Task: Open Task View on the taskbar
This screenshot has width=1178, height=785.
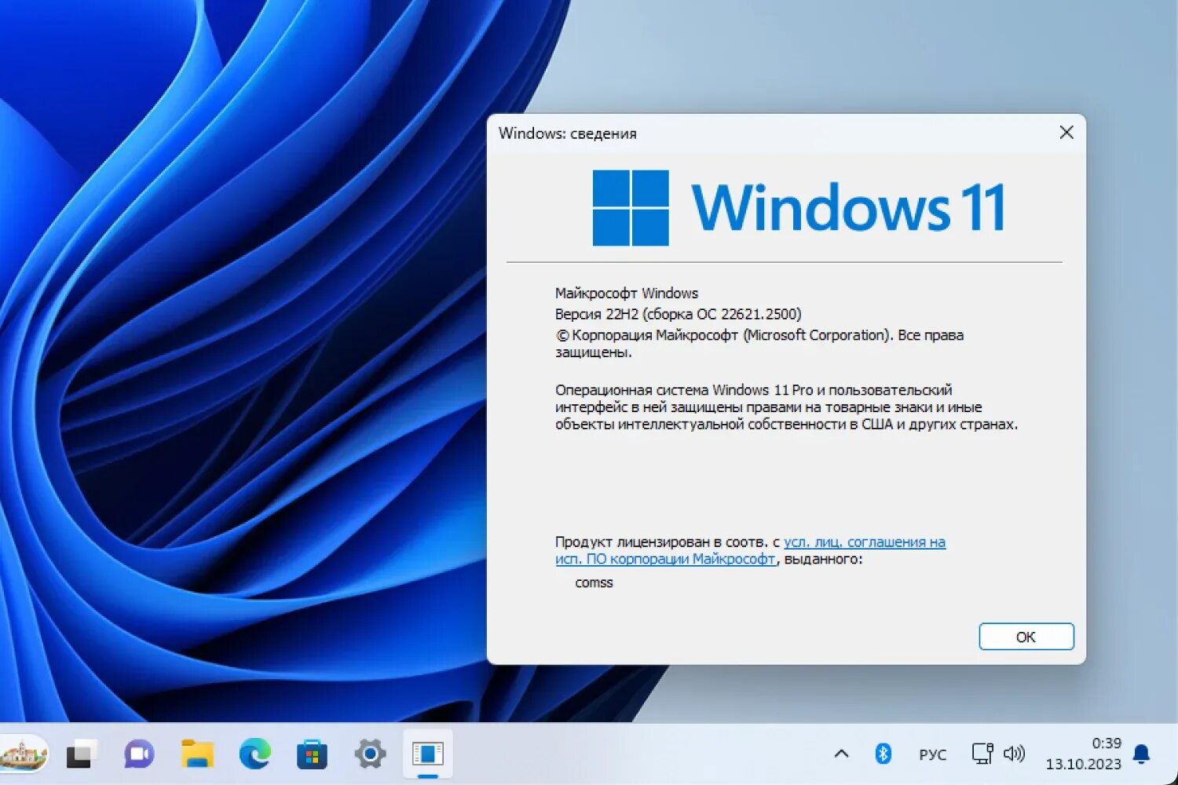Action: tap(81, 754)
